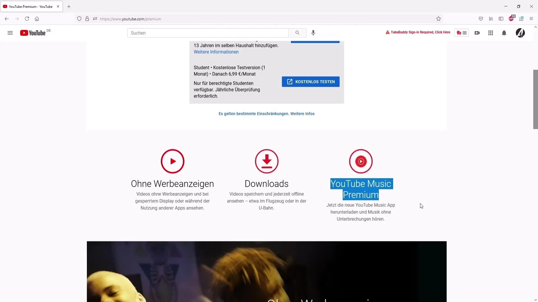
Task: Click text 'Nur für berechtigte Studenten'
Action: click(223, 83)
